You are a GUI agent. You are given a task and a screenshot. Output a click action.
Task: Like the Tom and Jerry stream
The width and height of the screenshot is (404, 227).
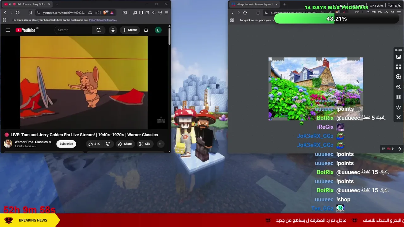(x=94, y=144)
